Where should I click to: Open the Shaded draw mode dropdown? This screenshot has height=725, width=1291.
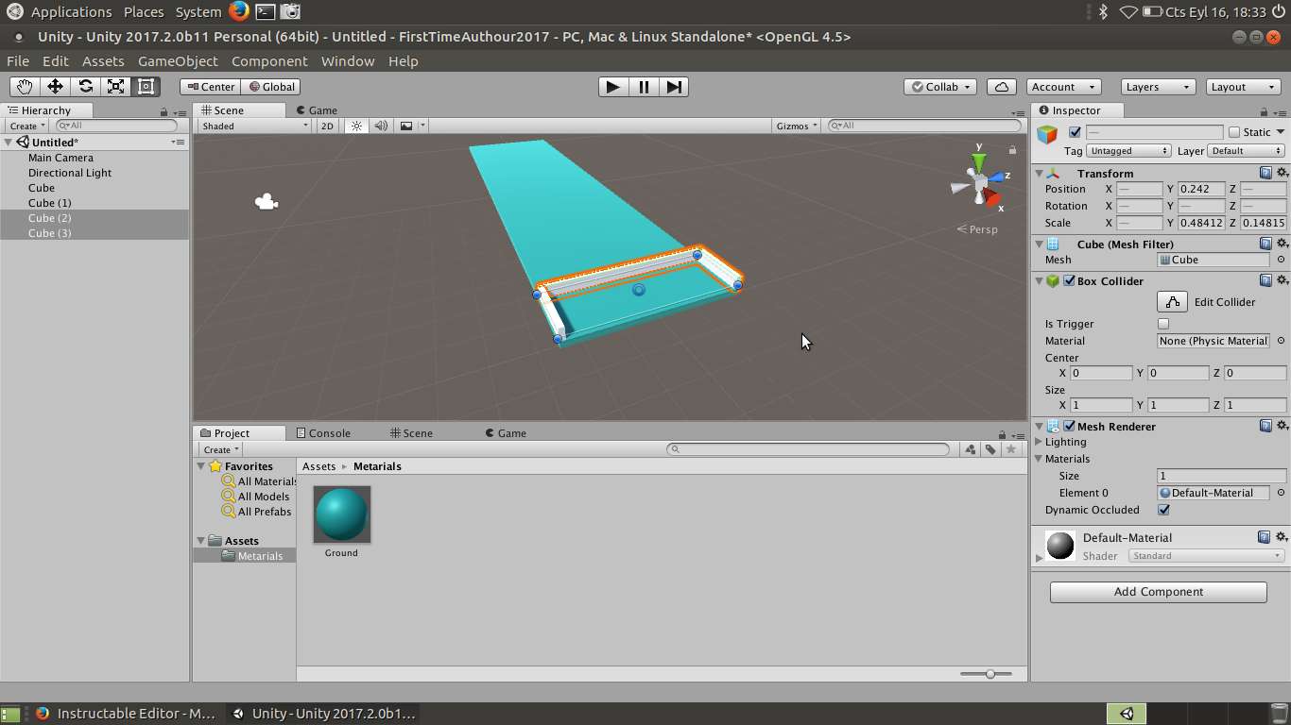pos(254,126)
